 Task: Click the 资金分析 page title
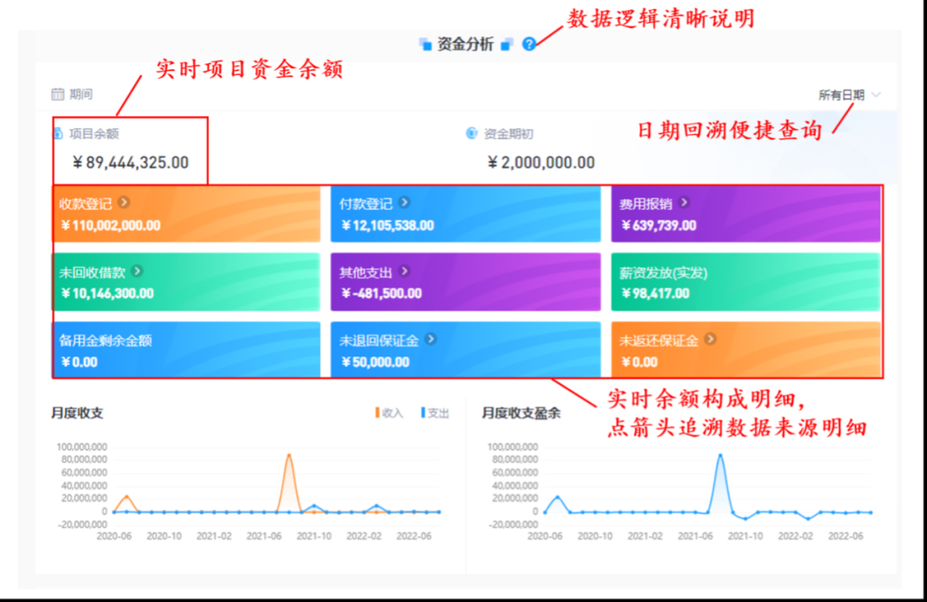click(x=465, y=45)
